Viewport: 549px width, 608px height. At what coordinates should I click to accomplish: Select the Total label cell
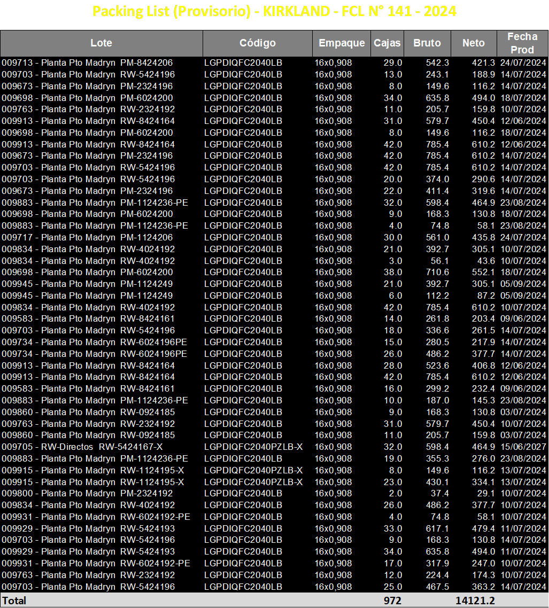pyautogui.click(x=14, y=601)
